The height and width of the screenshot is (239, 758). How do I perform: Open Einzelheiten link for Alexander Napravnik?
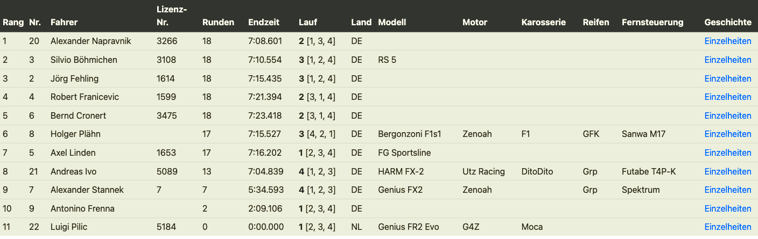click(x=727, y=41)
